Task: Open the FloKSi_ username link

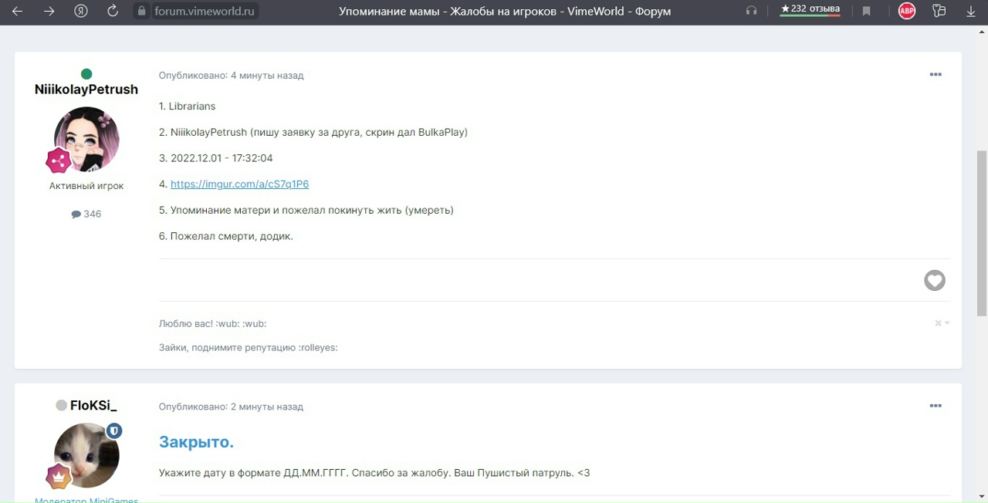Action: point(93,406)
